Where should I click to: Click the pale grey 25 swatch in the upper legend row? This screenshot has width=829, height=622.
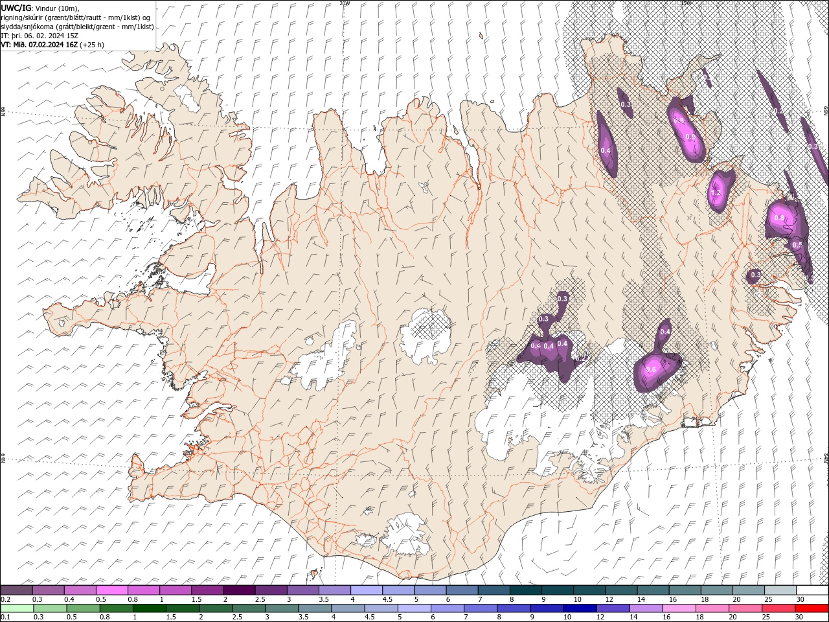[x=780, y=590]
